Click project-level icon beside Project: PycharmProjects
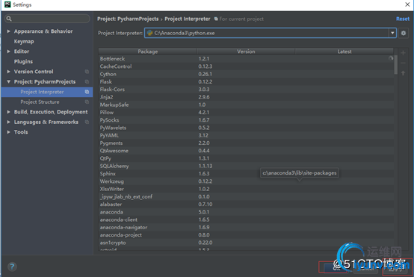This screenshot has height=277, width=414. click(87, 81)
